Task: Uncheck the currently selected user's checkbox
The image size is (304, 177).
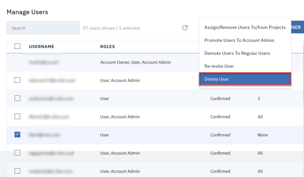Action: (17, 135)
